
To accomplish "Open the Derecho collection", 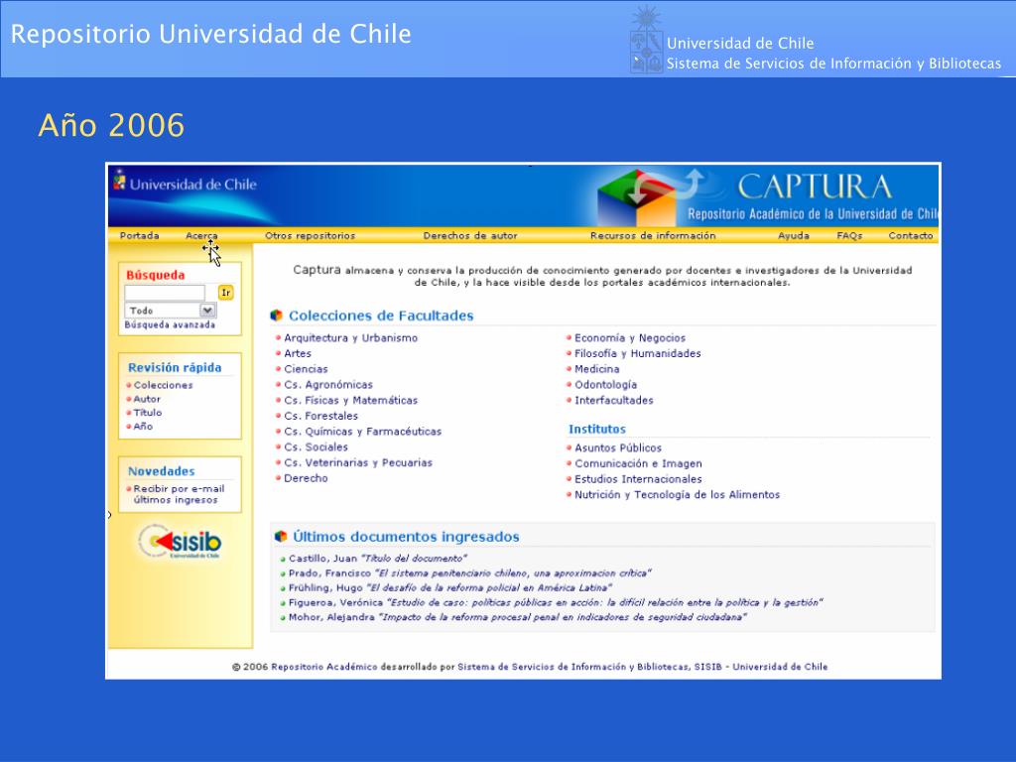I will tap(306, 478).
